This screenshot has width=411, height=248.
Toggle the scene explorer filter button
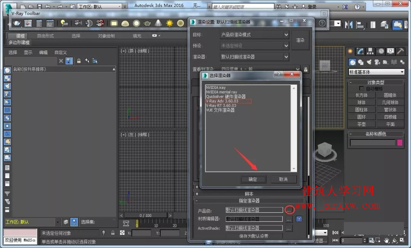[x=68, y=61]
